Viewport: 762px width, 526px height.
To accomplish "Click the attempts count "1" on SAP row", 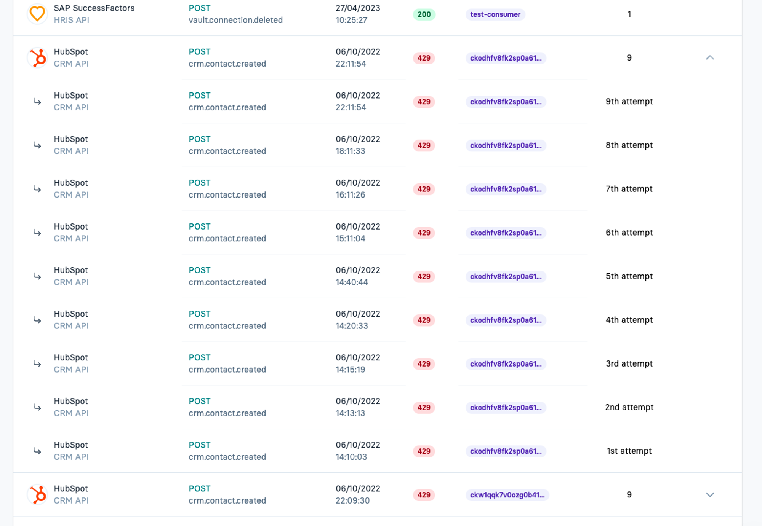I will click(629, 14).
